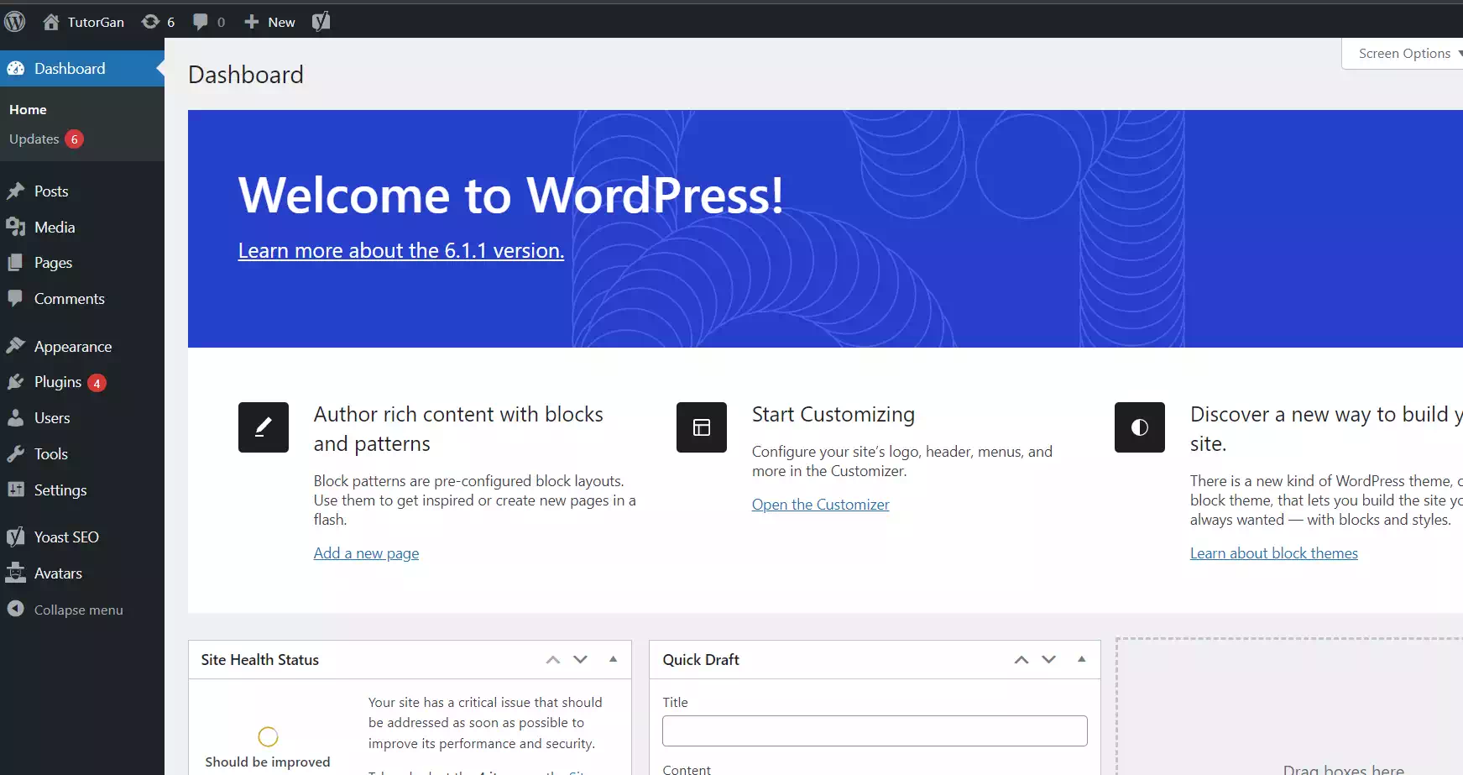Viewport: 1463px width, 775px height.
Task: Move Site Health Status box down
Action: pos(580,660)
